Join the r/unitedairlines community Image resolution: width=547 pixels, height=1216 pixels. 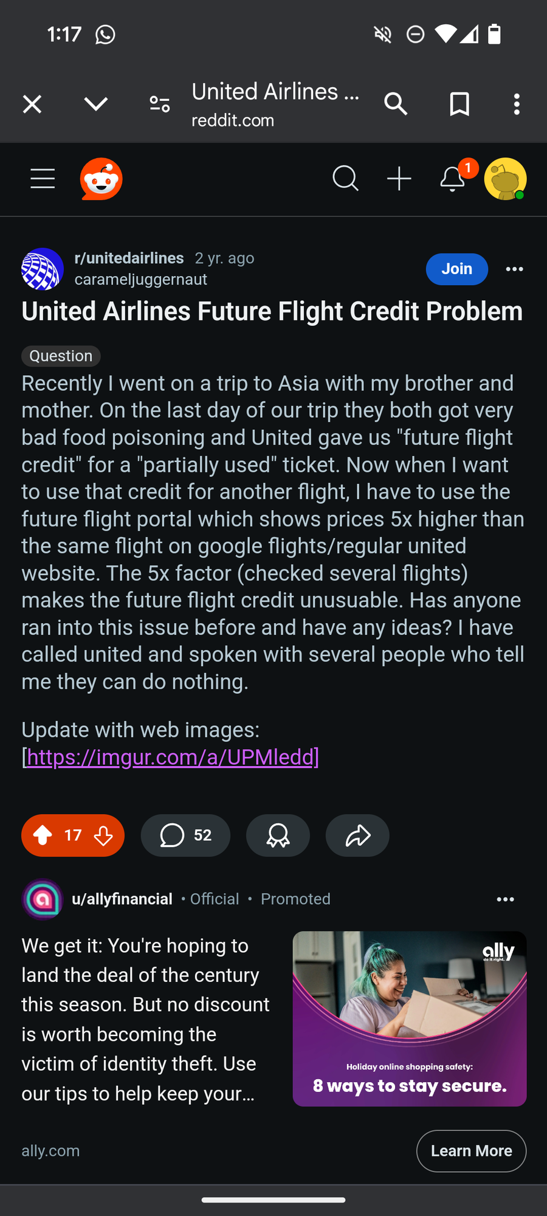(x=456, y=269)
